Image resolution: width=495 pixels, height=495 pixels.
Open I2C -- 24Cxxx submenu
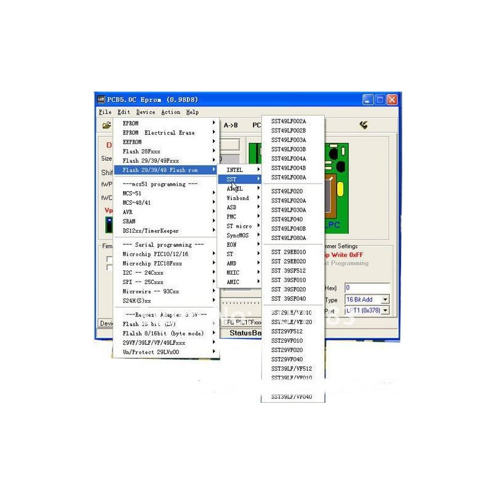pos(166,273)
